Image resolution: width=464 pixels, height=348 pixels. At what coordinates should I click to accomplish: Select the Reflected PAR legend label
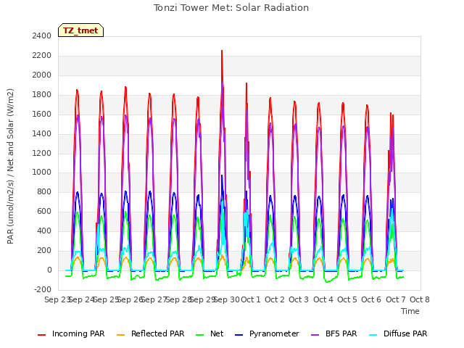(x=158, y=333)
